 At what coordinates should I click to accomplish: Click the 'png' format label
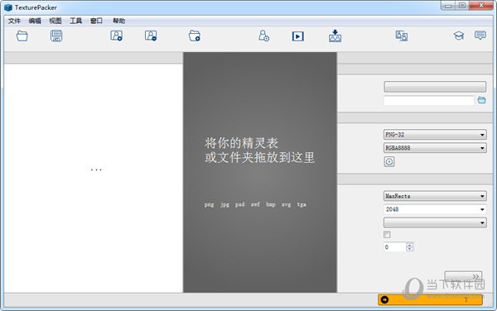click(x=210, y=204)
